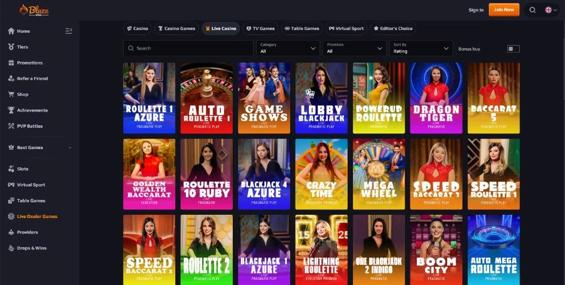Click the Blaze logo
The image size is (565, 285).
[x=34, y=10]
